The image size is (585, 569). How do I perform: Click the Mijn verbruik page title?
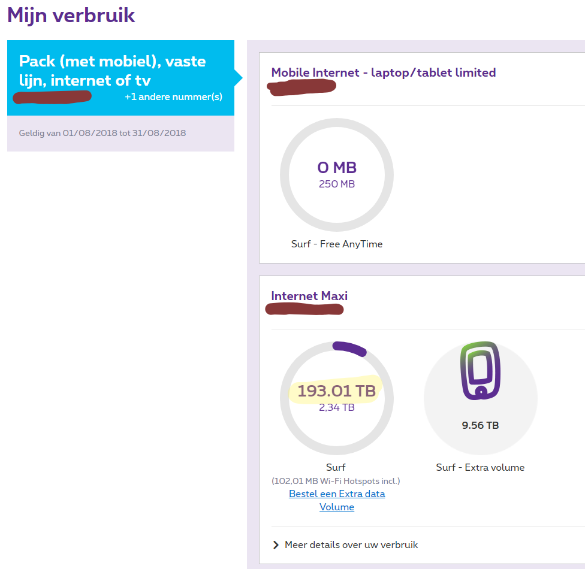tap(71, 16)
